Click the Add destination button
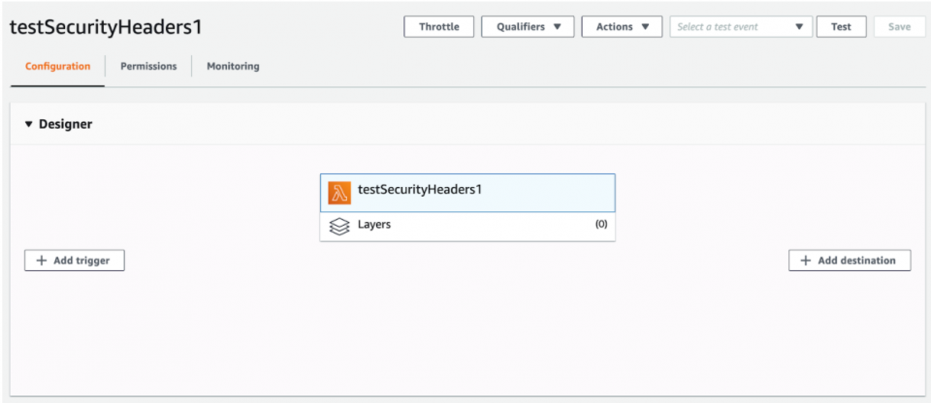Image resolution: width=931 pixels, height=403 pixels. pyautogui.click(x=850, y=261)
